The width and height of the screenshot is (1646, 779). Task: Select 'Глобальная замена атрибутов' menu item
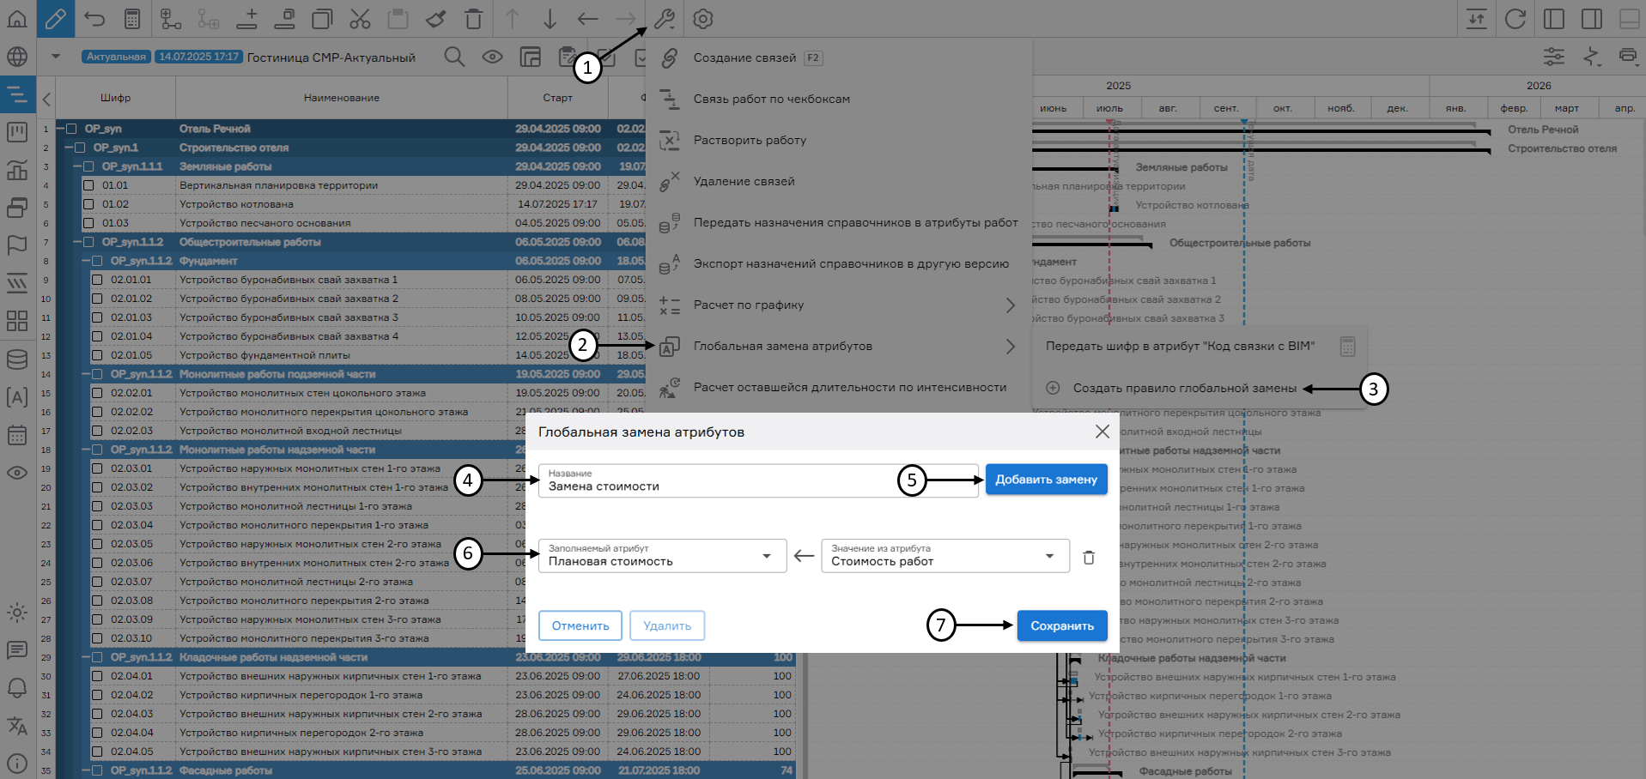click(x=782, y=347)
